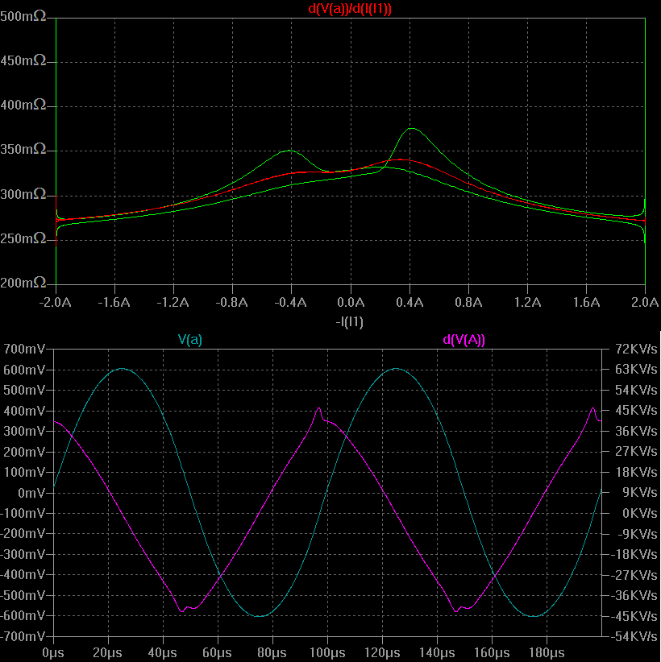
Task: Click the 18KV/s right axis value
Action: click(x=636, y=472)
